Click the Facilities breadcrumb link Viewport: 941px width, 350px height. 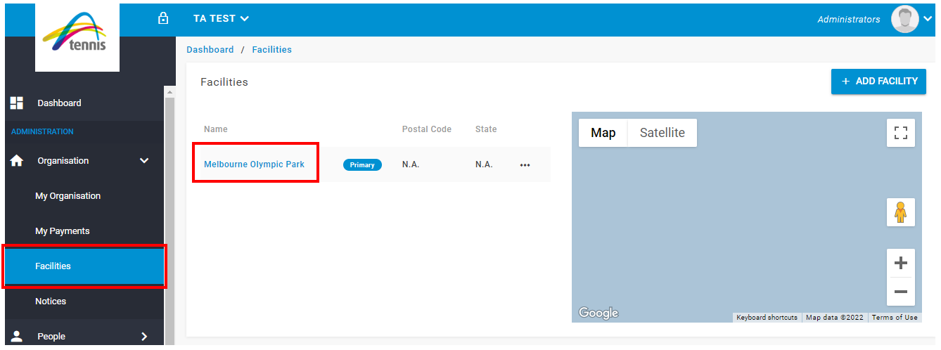[x=271, y=50]
